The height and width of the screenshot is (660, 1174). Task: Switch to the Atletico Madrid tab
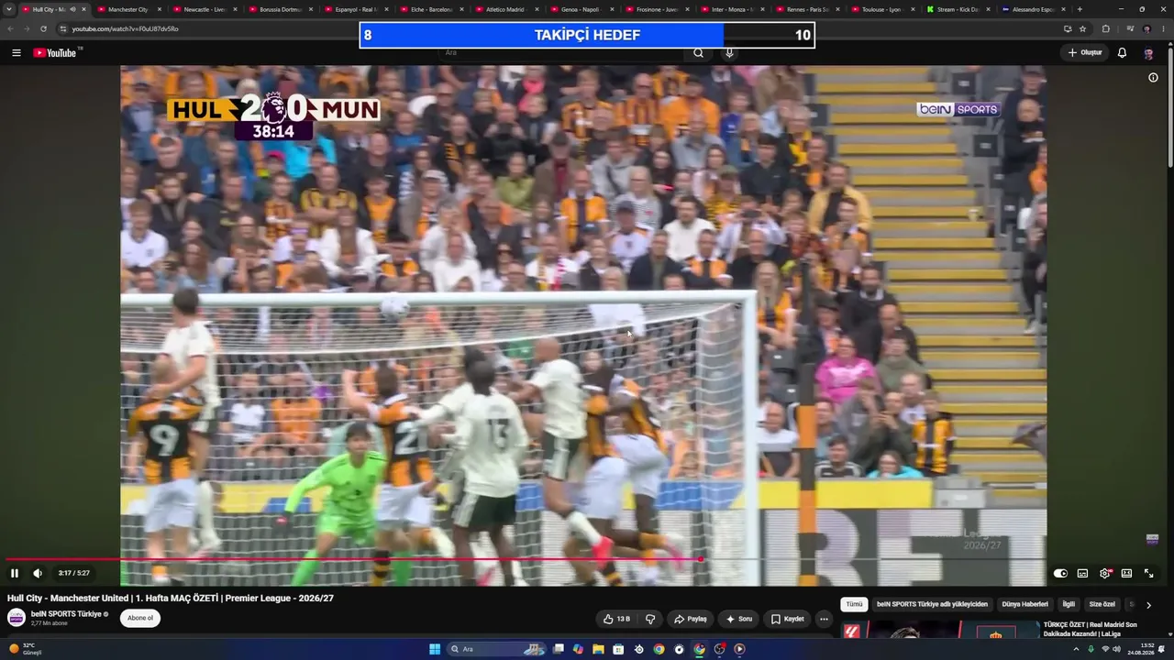pyautogui.click(x=506, y=9)
